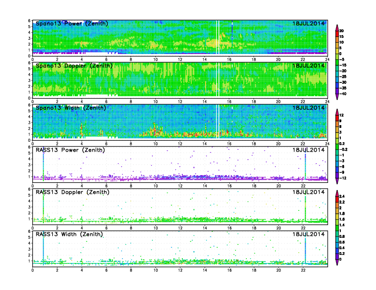
Task: Select the '-9' colorbar label
Action: tap(342, 172)
